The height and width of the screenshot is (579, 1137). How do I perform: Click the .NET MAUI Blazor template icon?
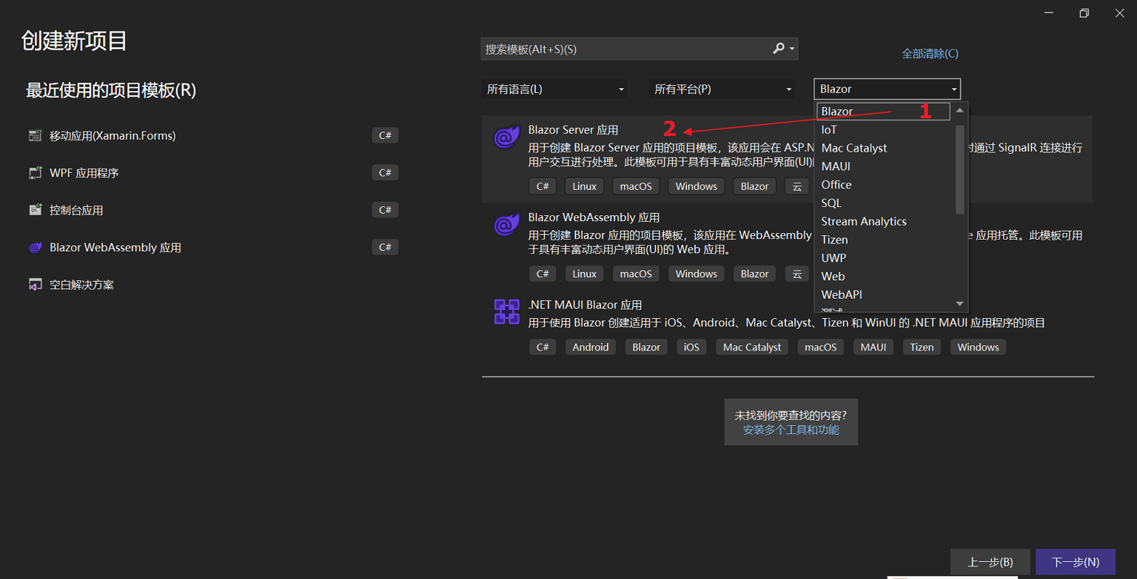pyautogui.click(x=507, y=312)
